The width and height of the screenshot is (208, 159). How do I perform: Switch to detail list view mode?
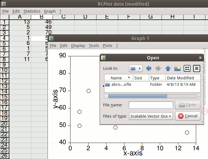(x=197, y=68)
